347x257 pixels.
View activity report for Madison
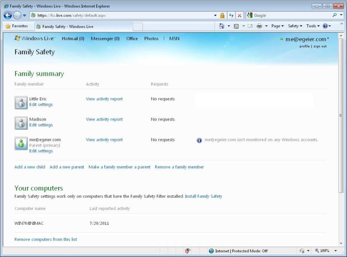click(x=104, y=119)
